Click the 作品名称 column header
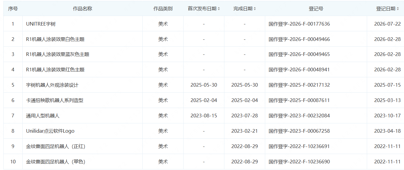This screenshot has width=404, height=170. click(x=83, y=9)
